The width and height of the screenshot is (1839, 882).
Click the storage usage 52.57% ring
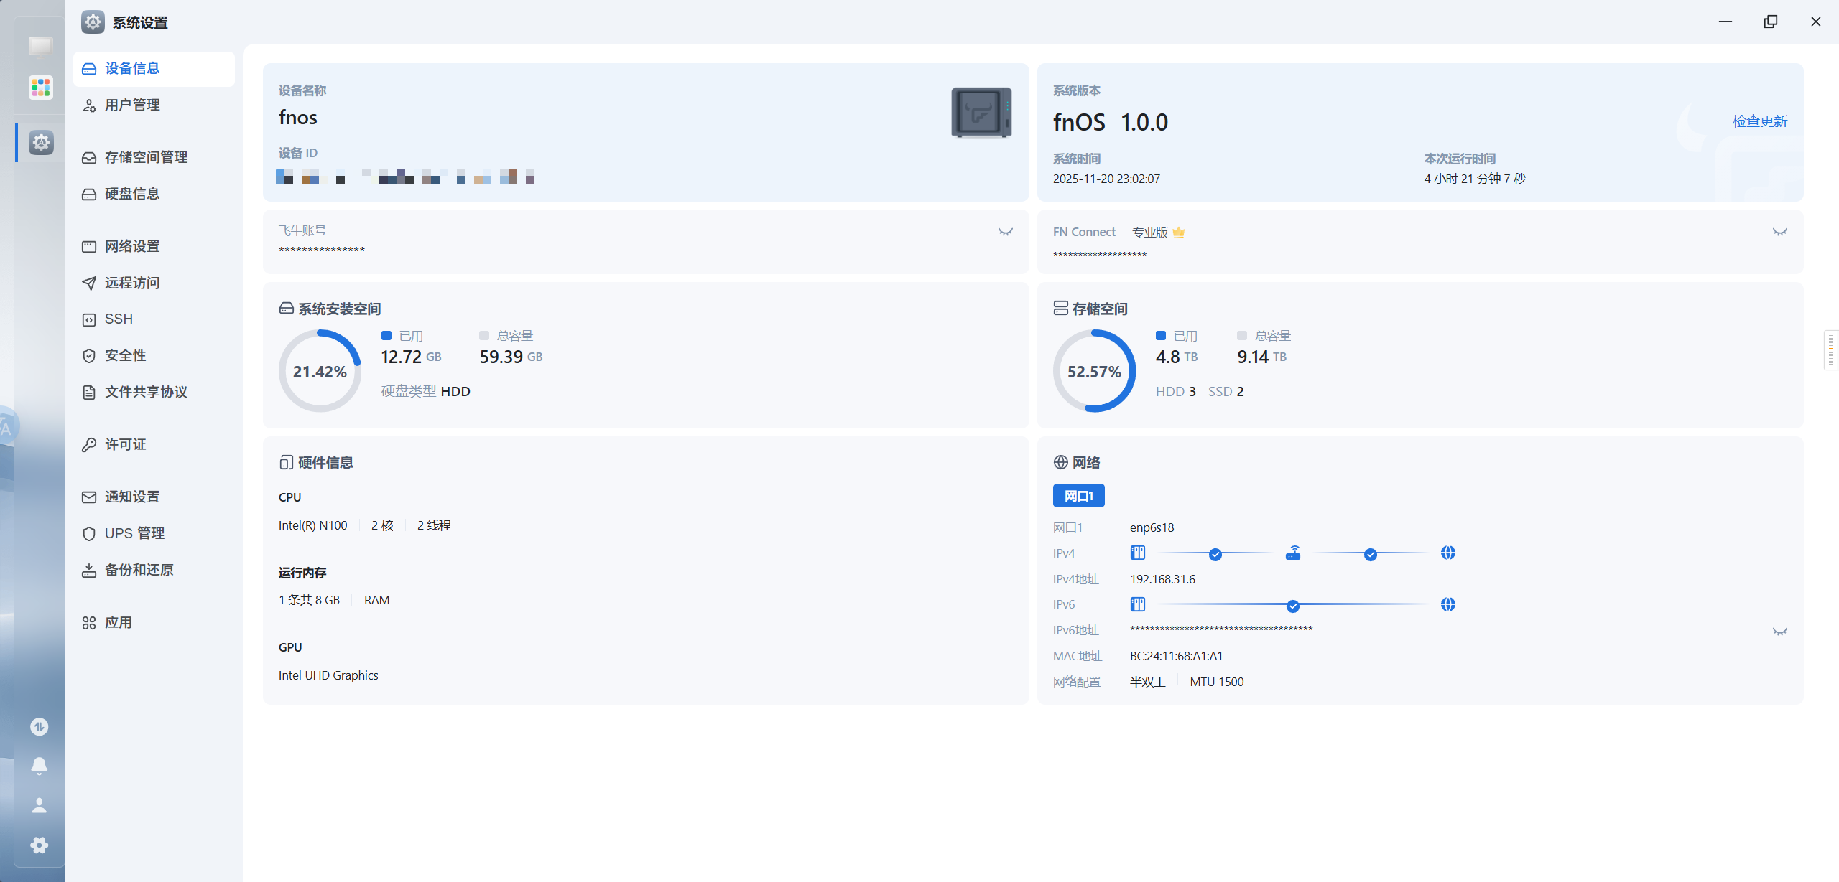tap(1094, 371)
